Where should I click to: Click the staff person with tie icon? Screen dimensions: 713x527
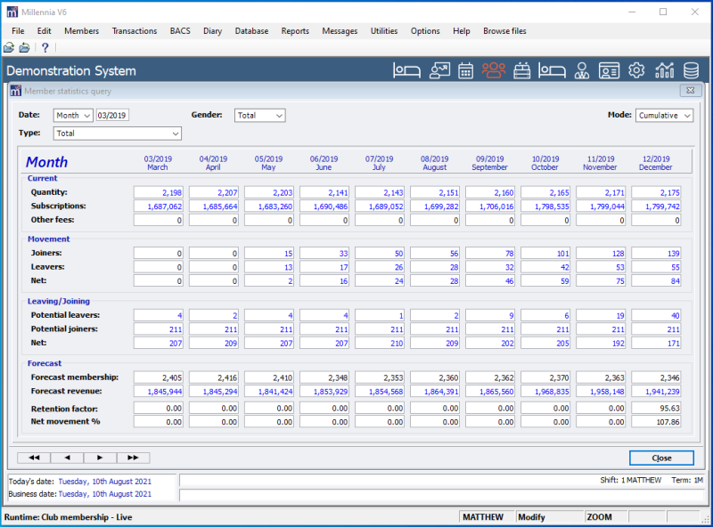tap(581, 70)
